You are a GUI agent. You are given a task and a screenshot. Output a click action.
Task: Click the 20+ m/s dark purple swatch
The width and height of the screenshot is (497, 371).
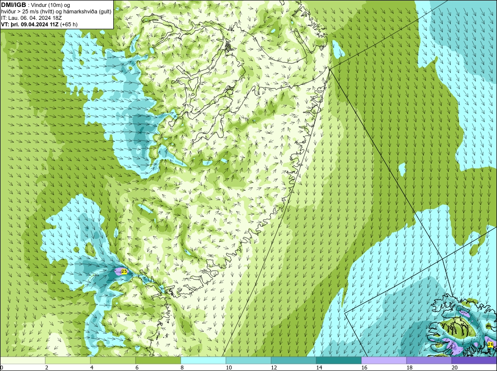pos(474,361)
